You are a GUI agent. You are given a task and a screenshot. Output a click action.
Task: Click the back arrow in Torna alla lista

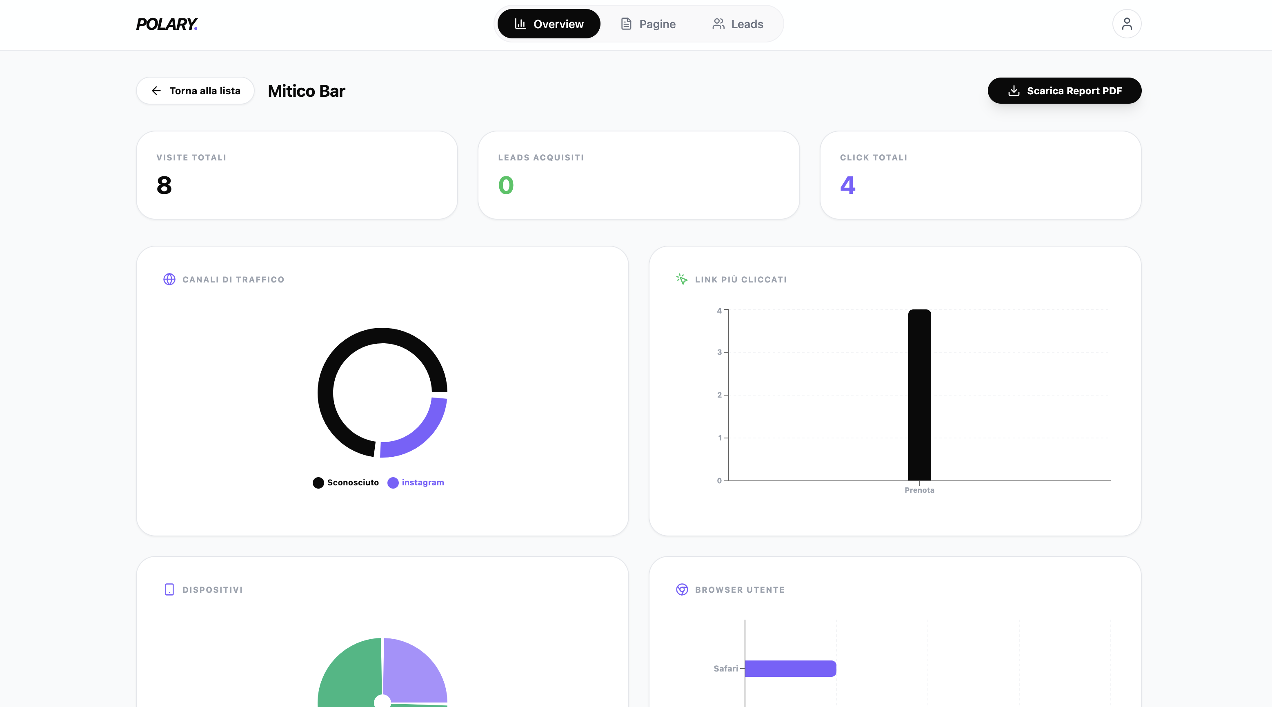tap(156, 90)
